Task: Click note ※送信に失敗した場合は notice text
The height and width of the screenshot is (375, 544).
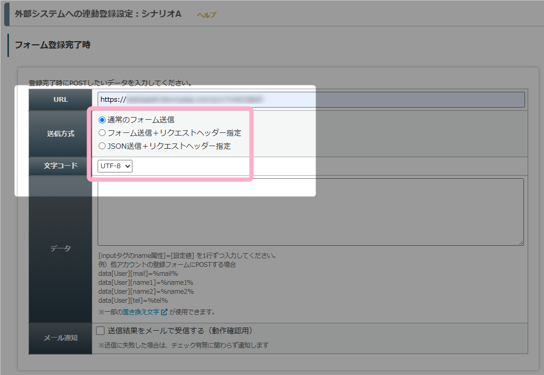Action: 184,345
